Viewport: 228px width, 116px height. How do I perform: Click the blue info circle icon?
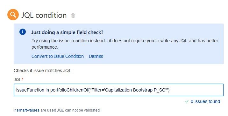pos(23,32)
